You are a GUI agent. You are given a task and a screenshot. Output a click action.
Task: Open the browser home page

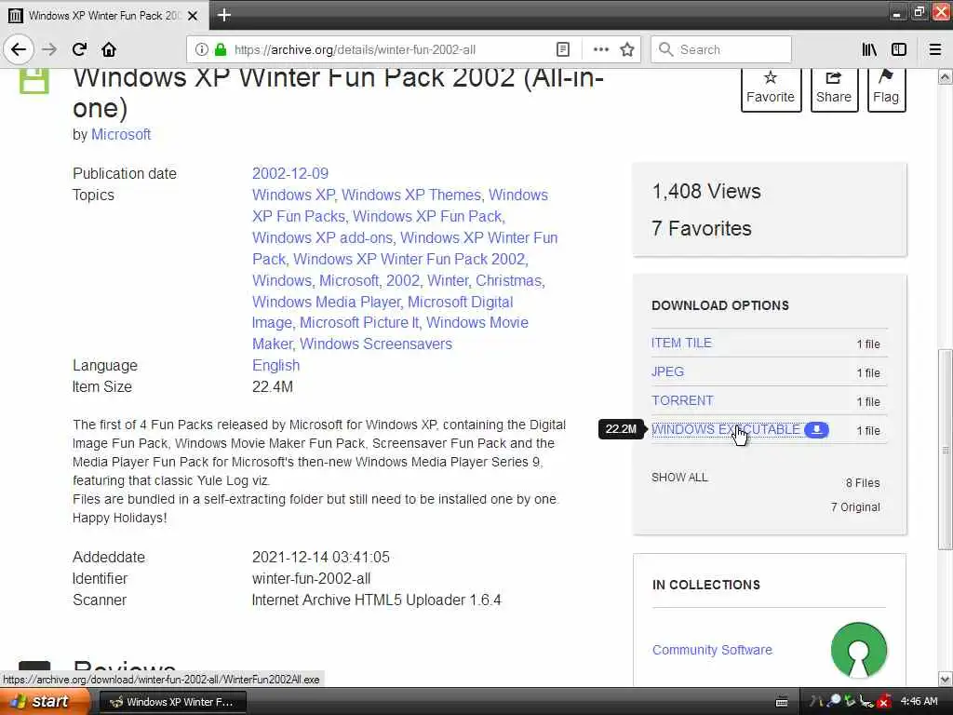[x=109, y=49]
